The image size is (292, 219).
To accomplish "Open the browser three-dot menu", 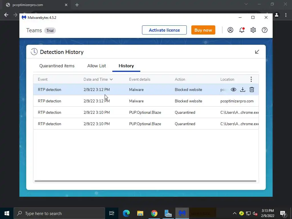I will [286, 15].
